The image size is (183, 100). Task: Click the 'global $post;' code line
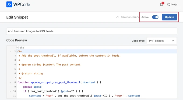point(33,87)
